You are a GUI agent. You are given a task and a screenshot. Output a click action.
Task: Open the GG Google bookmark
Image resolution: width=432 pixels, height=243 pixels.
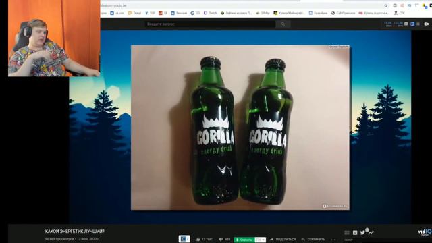click(x=195, y=13)
